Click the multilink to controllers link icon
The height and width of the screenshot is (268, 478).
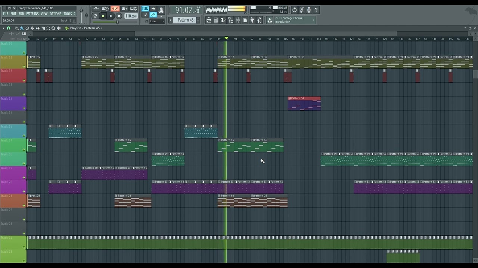[x=153, y=15]
